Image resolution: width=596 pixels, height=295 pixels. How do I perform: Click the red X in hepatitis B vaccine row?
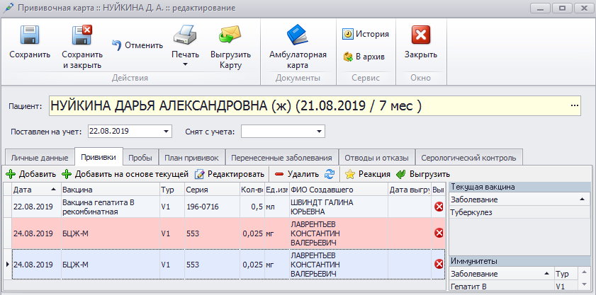(439, 207)
